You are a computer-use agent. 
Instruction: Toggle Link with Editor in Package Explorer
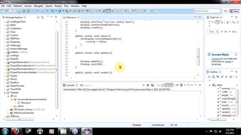(43, 17)
